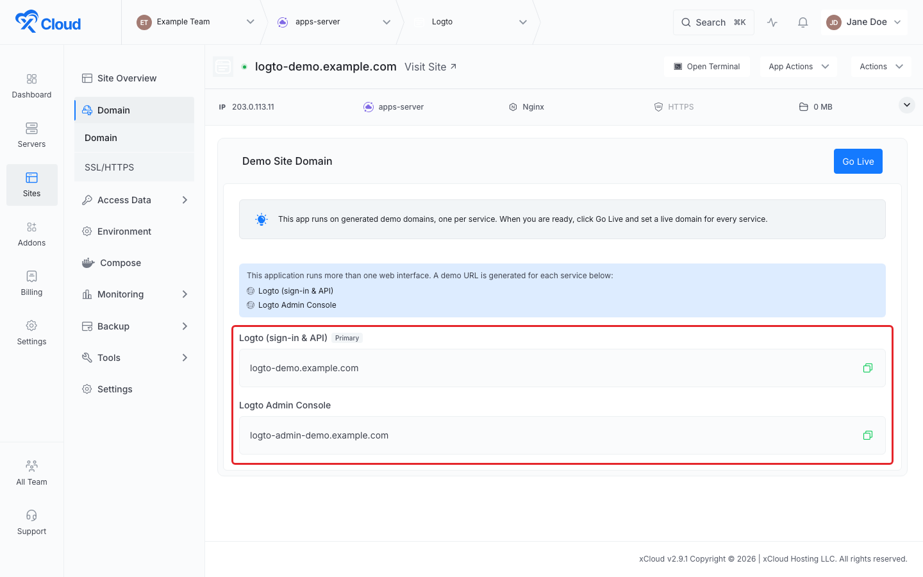Click the xCloud logo
Viewport: 923px width, 577px height.
pyautogui.click(x=48, y=22)
